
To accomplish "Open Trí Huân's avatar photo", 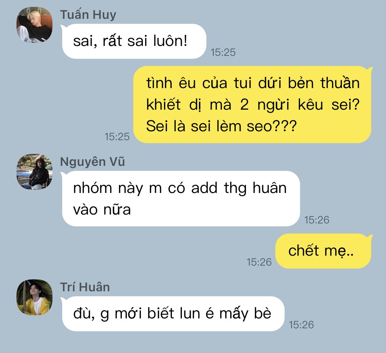I will [34, 297].
